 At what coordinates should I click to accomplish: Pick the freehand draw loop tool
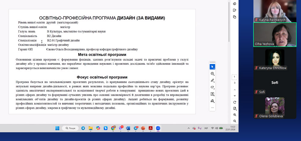213,87
